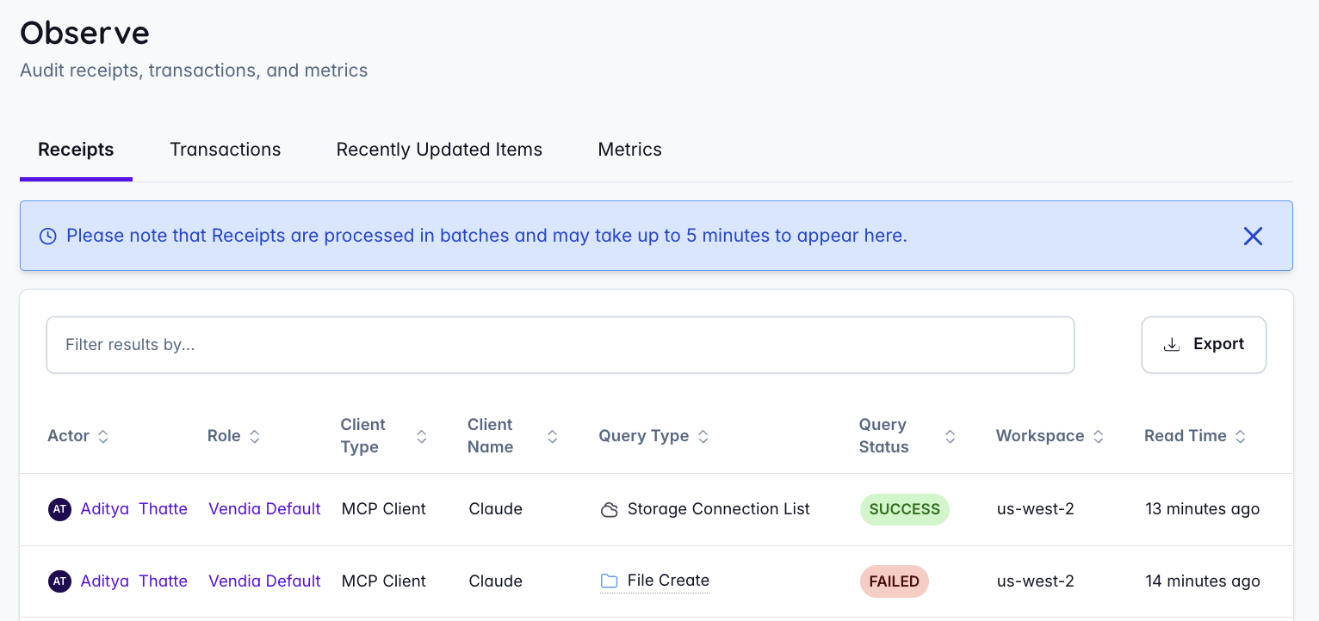Click the AT avatar in File Create row
The height and width of the screenshot is (621, 1319).
[x=59, y=581]
